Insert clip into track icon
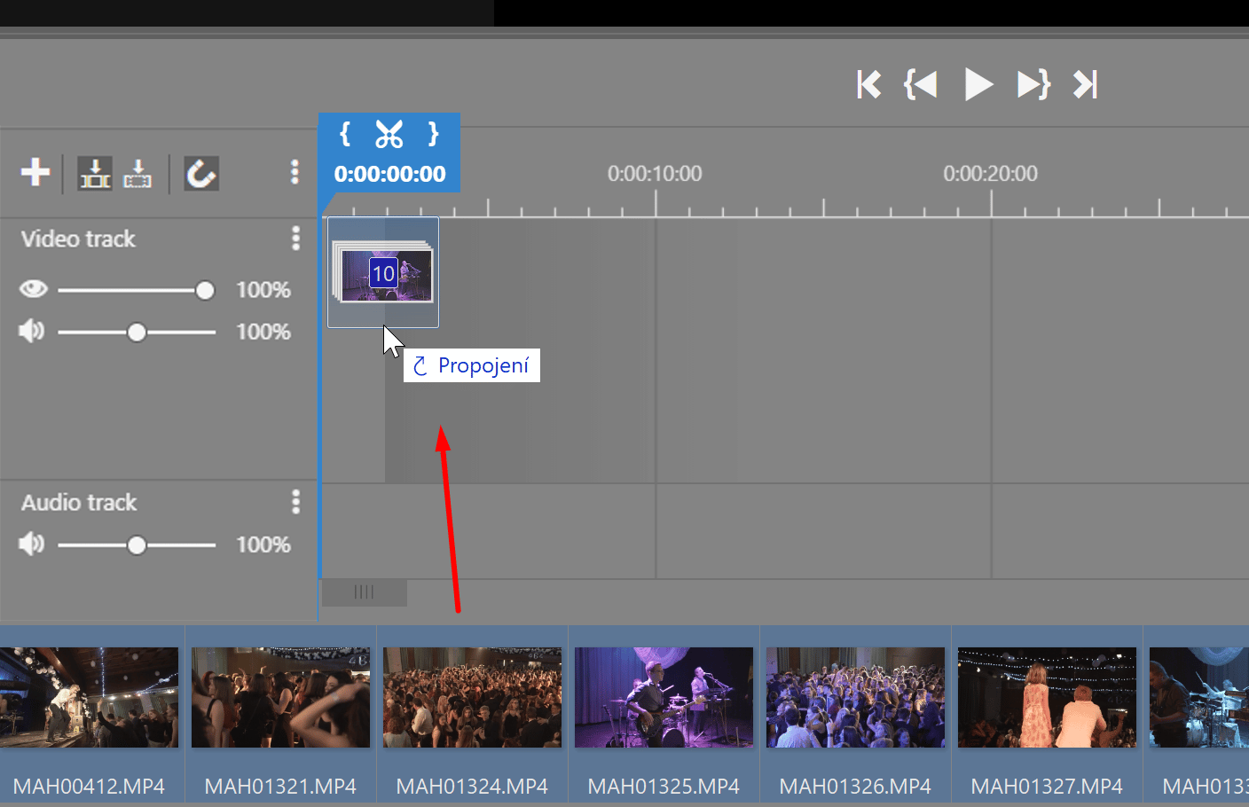The image size is (1249, 807). point(94,173)
